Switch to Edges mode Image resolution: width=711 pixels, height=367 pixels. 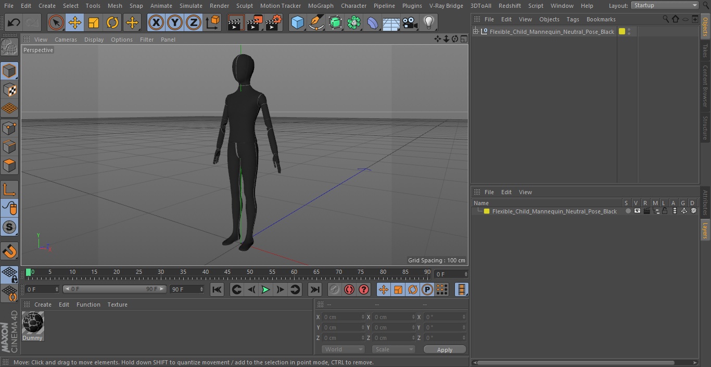9,146
